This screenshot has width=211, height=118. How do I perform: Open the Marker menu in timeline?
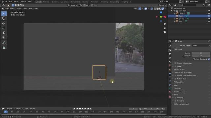[32, 109]
